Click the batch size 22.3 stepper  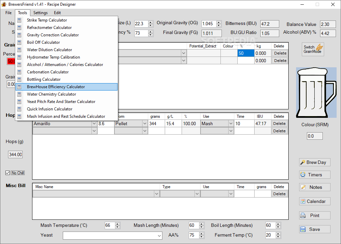pos(151,24)
